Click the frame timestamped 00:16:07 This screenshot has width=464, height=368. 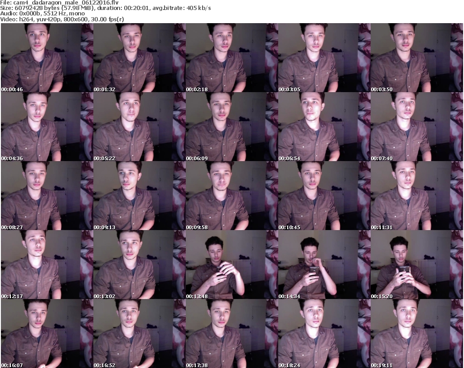pyautogui.click(x=47, y=334)
